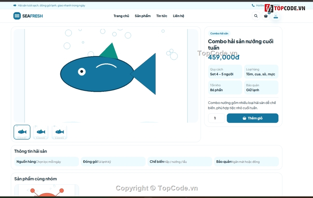Open the crab related product card image
This screenshot has height=198, width=313.
pos(46,190)
